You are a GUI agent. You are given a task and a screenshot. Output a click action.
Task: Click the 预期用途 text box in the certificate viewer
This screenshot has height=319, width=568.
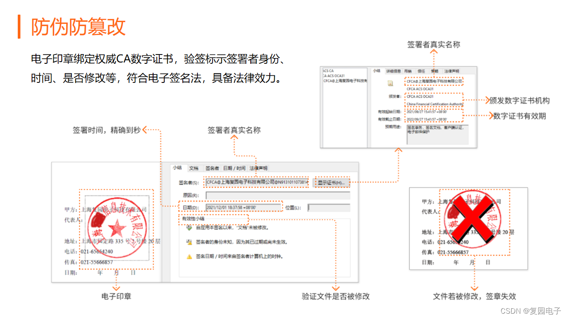(x=437, y=135)
